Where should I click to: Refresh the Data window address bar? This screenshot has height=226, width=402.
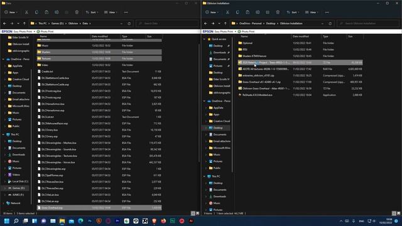click(x=129, y=24)
